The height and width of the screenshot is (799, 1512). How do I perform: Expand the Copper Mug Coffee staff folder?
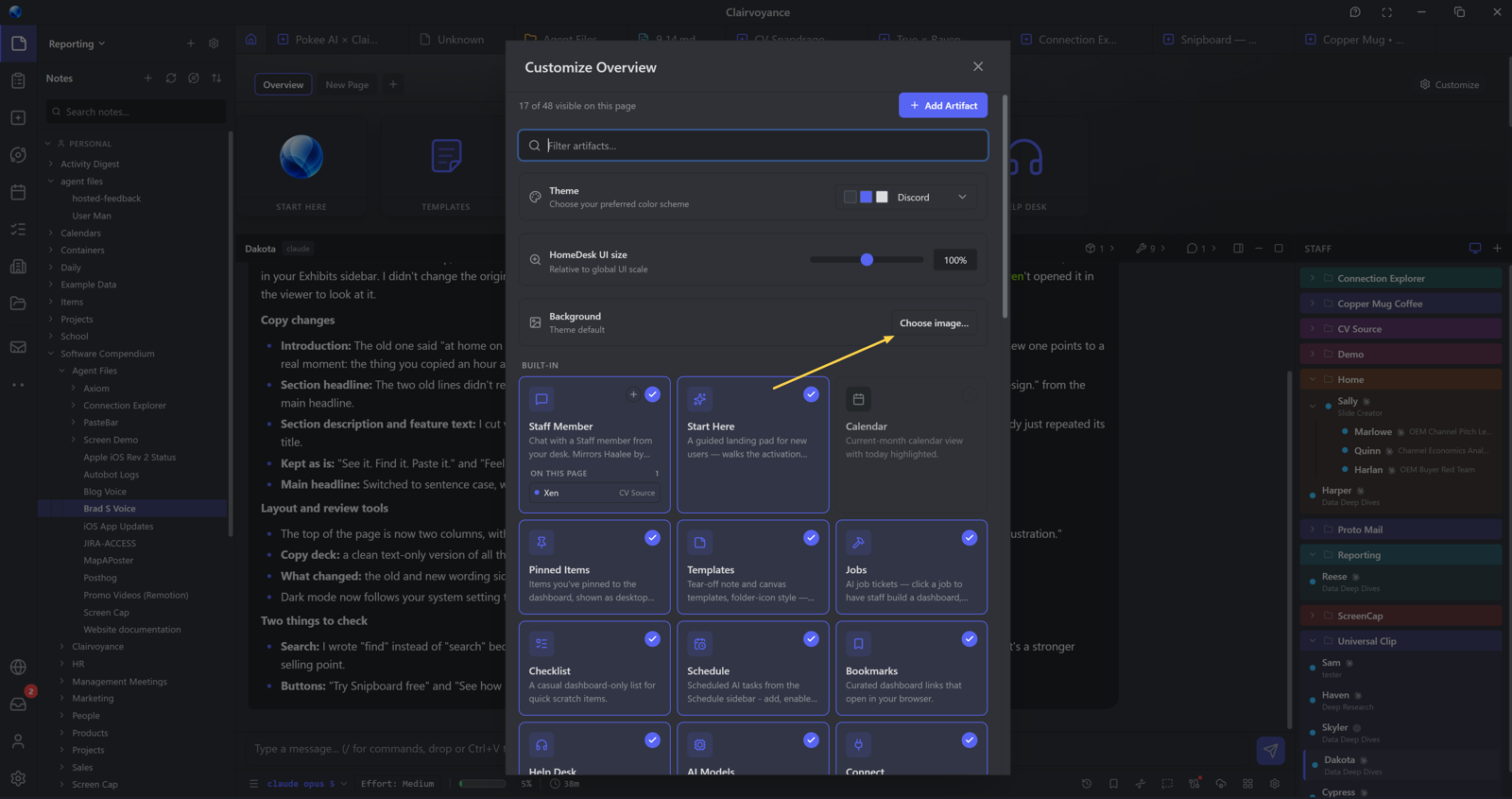tap(1312, 304)
